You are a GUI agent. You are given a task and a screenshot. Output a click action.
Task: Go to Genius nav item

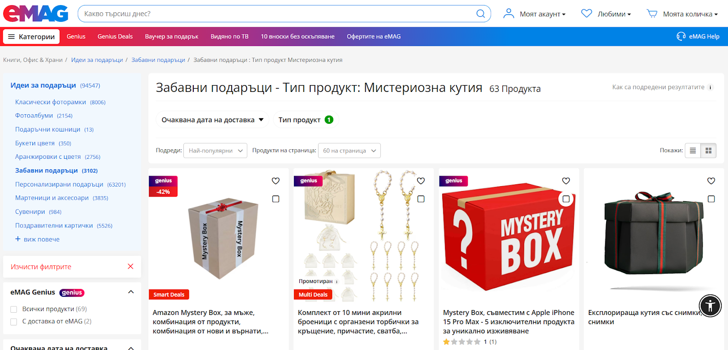point(76,36)
